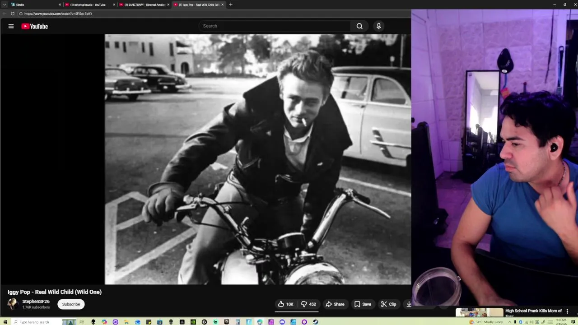
Task: Subscribe to StephenSF26 channel
Action: (71, 304)
